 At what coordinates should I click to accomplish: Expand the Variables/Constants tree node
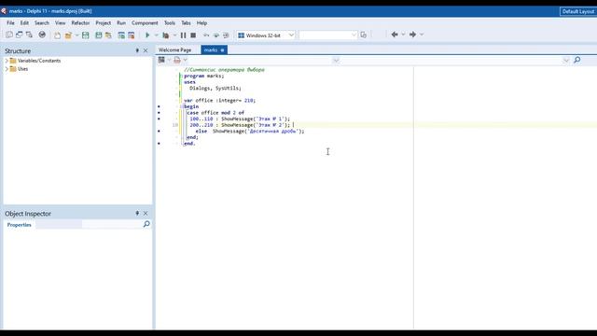point(7,61)
